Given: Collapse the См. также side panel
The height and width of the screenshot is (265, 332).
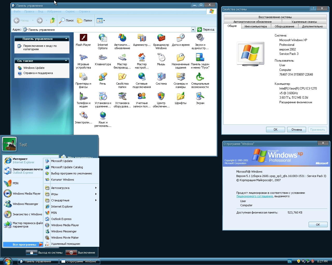Looking at the screenshot, I should 66,61.
